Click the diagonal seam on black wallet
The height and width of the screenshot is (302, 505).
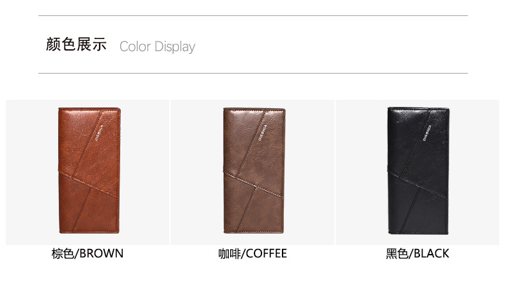pos(417,185)
